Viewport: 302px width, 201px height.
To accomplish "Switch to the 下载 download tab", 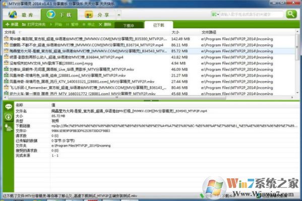I will (59, 15).
